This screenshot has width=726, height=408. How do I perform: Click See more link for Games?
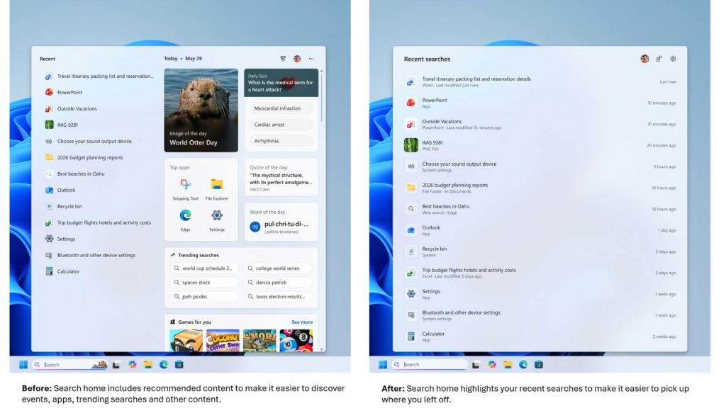pyautogui.click(x=302, y=322)
